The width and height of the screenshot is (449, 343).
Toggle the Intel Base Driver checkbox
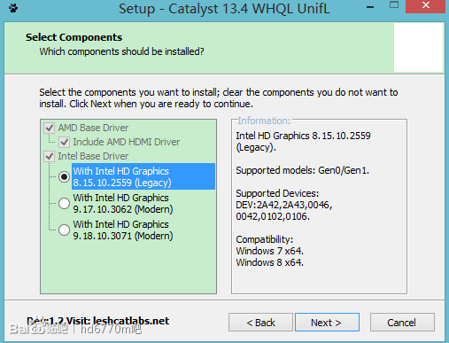click(x=50, y=156)
